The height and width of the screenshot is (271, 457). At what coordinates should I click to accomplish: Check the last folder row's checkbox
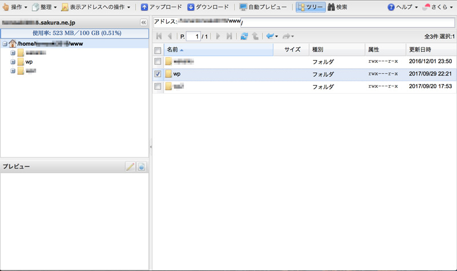pos(158,86)
